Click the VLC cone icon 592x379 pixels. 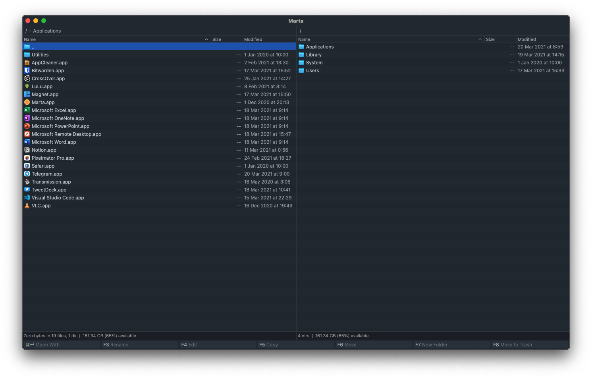pos(27,206)
